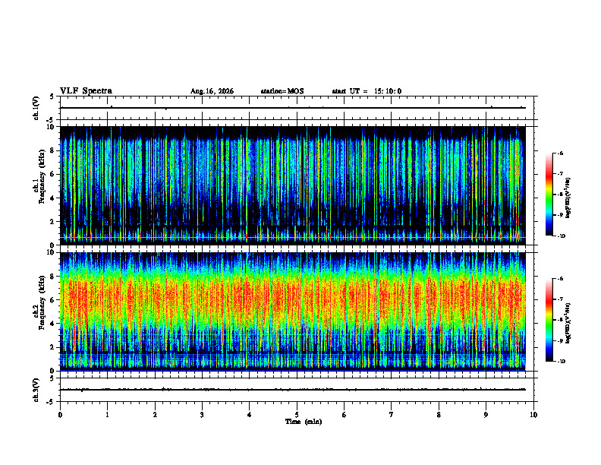Click the "ch.1(V)" waveform axis label
Screen dimensions: 601x465
tap(36, 108)
